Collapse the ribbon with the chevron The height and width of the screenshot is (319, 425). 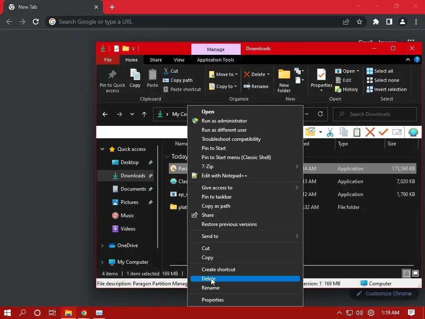[x=408, y=60]
